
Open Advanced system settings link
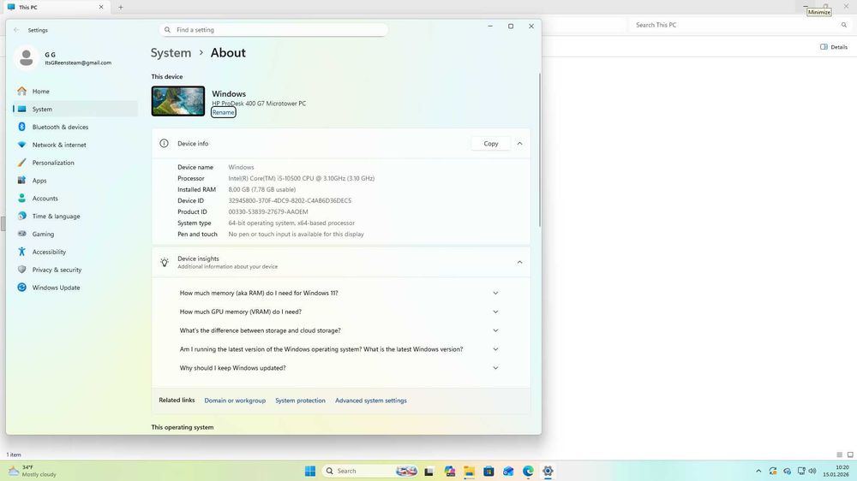point(371,401)
